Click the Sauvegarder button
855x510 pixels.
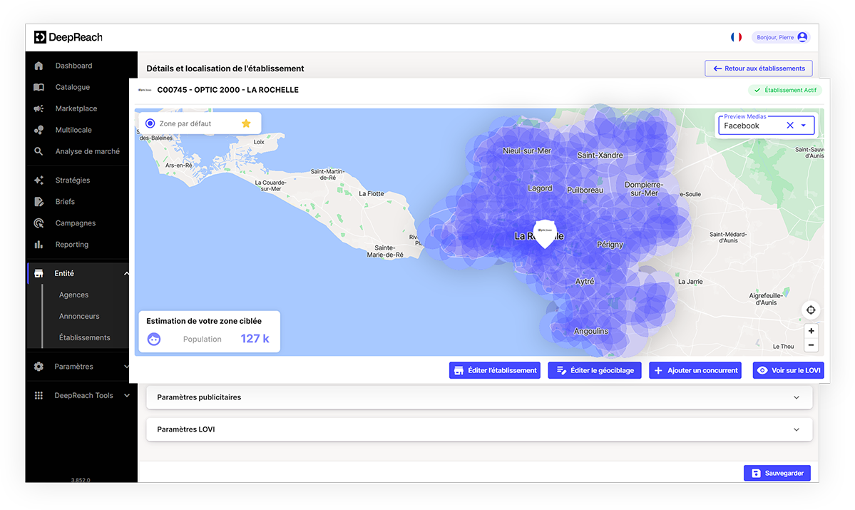point(777,473)
